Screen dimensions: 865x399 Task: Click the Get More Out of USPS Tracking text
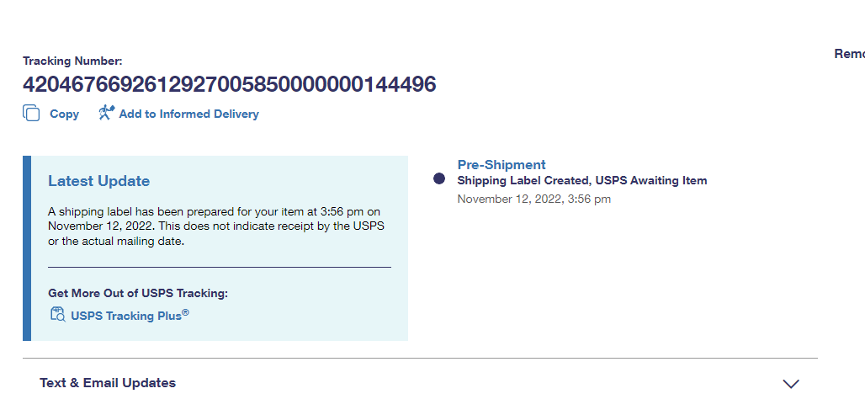[x=138, y=293]
